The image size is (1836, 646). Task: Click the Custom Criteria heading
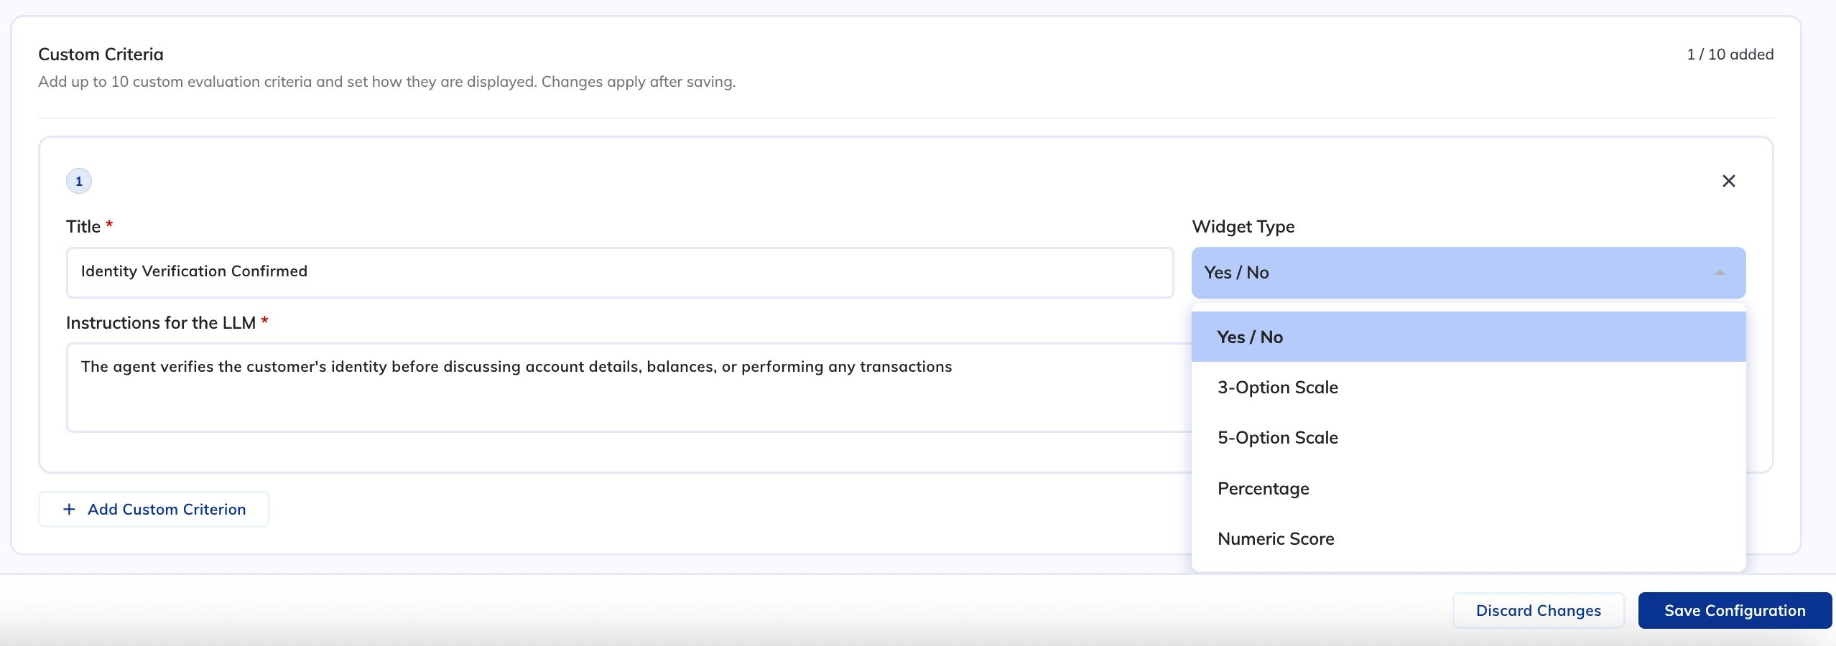click(x=101, y=55)
